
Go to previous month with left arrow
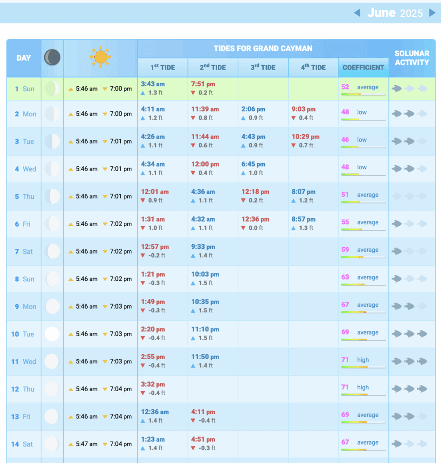pos(357,13)
